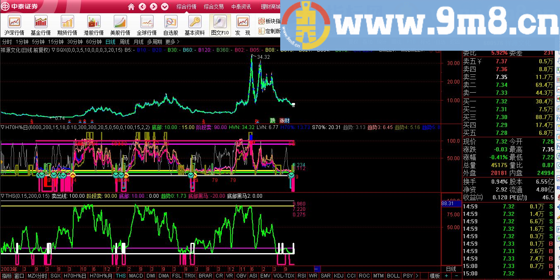Switch indicator to MZX分时
The width and height of the screenshot is (560, 280).
point(37,276)
